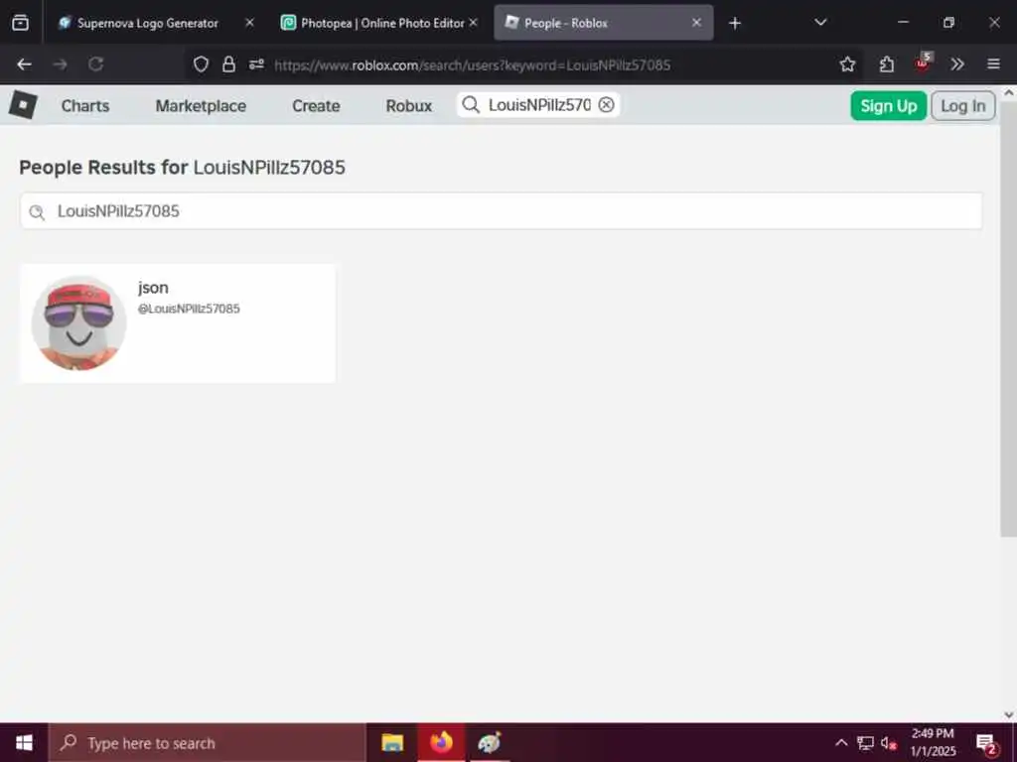The image size is (1017, 762).
Task: Open the Firefox View icon at tab strip start
Action: (20, 23)
